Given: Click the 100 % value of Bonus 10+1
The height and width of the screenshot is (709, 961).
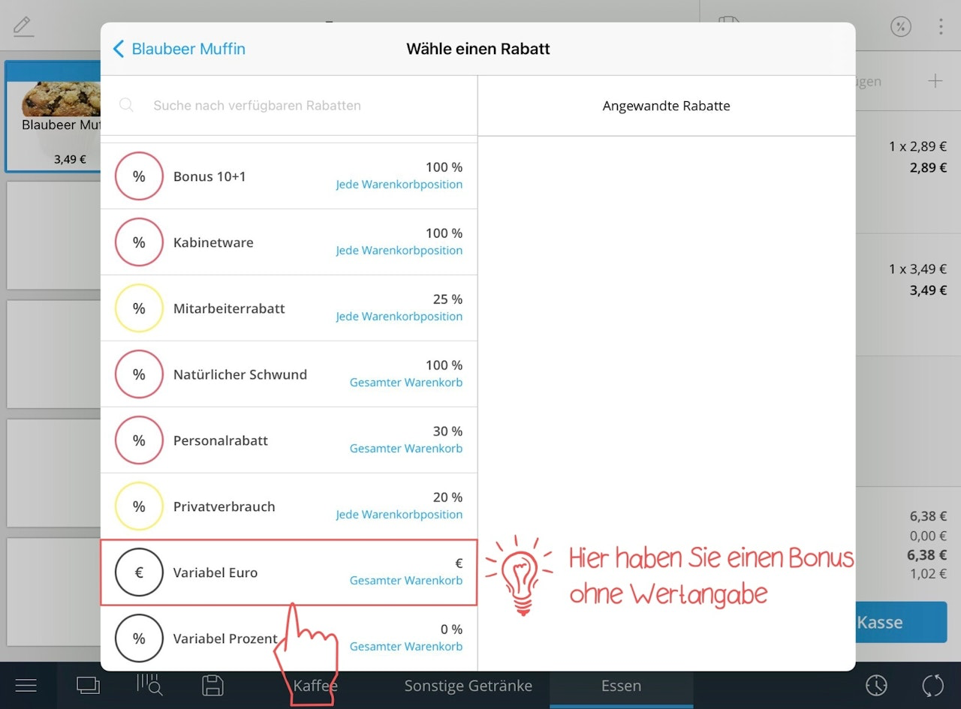Looking at the screenshot, I should click(x=444, y=167).
